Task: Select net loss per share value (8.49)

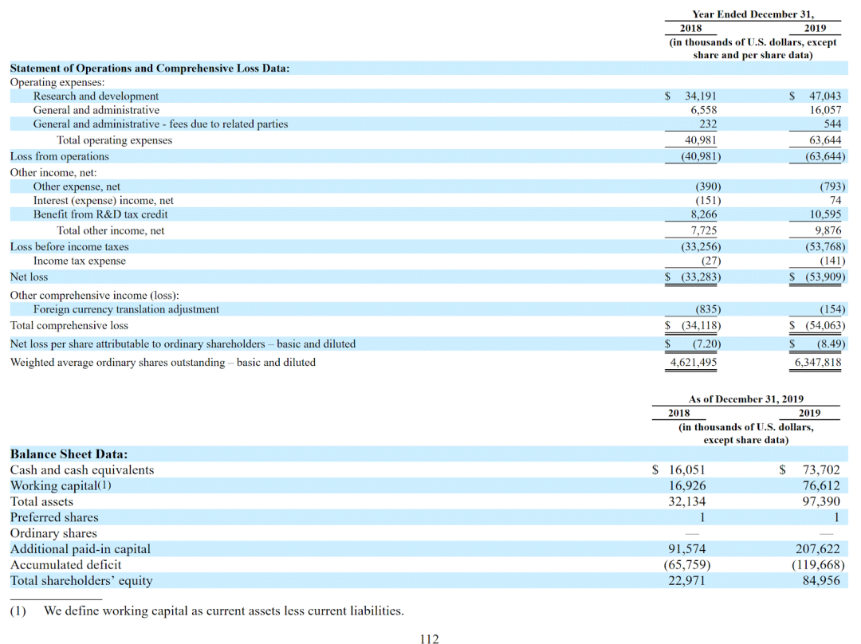Action: coord(831,344)
